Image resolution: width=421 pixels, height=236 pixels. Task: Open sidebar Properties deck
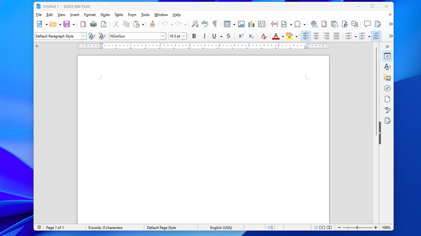pyautogui.click(x=387, y=56)
